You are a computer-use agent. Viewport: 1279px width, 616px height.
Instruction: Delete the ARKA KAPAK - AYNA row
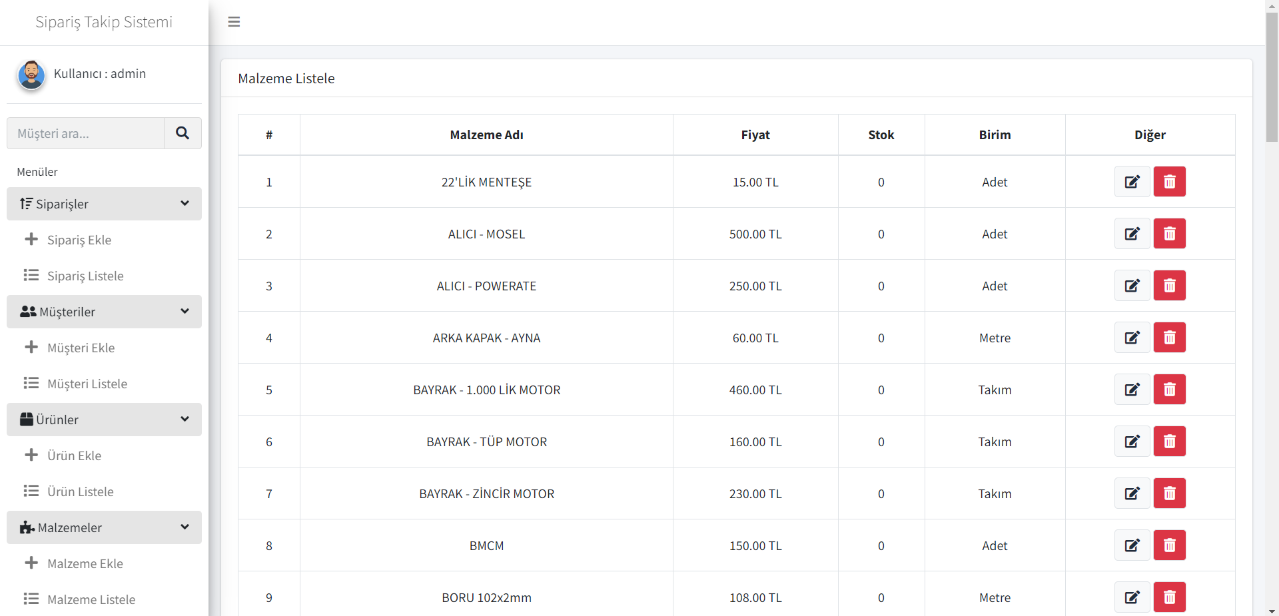[x=1169, y=338]
